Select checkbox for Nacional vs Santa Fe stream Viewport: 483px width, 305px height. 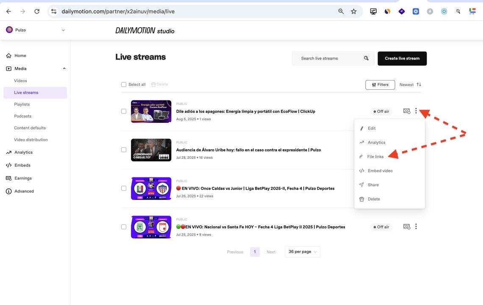[x=124, y=227]
